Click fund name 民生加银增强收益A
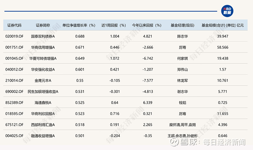 click(43, 92)
